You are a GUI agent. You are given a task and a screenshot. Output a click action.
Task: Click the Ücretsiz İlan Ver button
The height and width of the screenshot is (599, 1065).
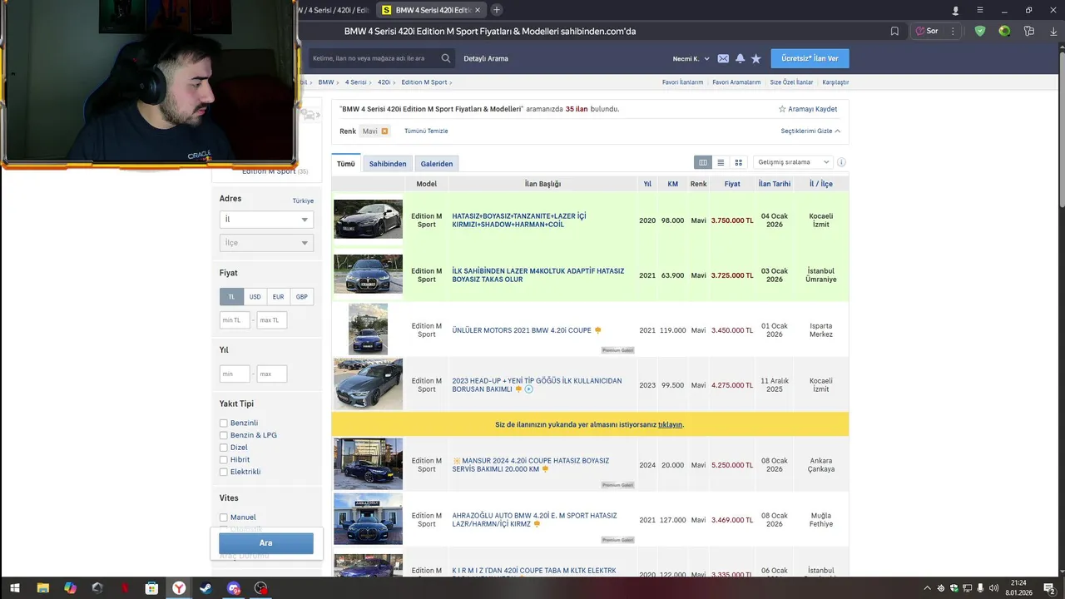click(x=810, y=58)
